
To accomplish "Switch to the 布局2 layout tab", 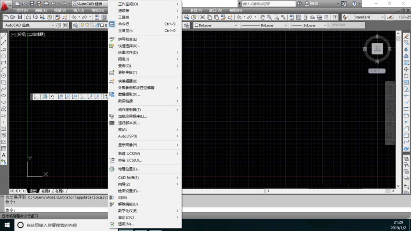I will tap(60, 191).
